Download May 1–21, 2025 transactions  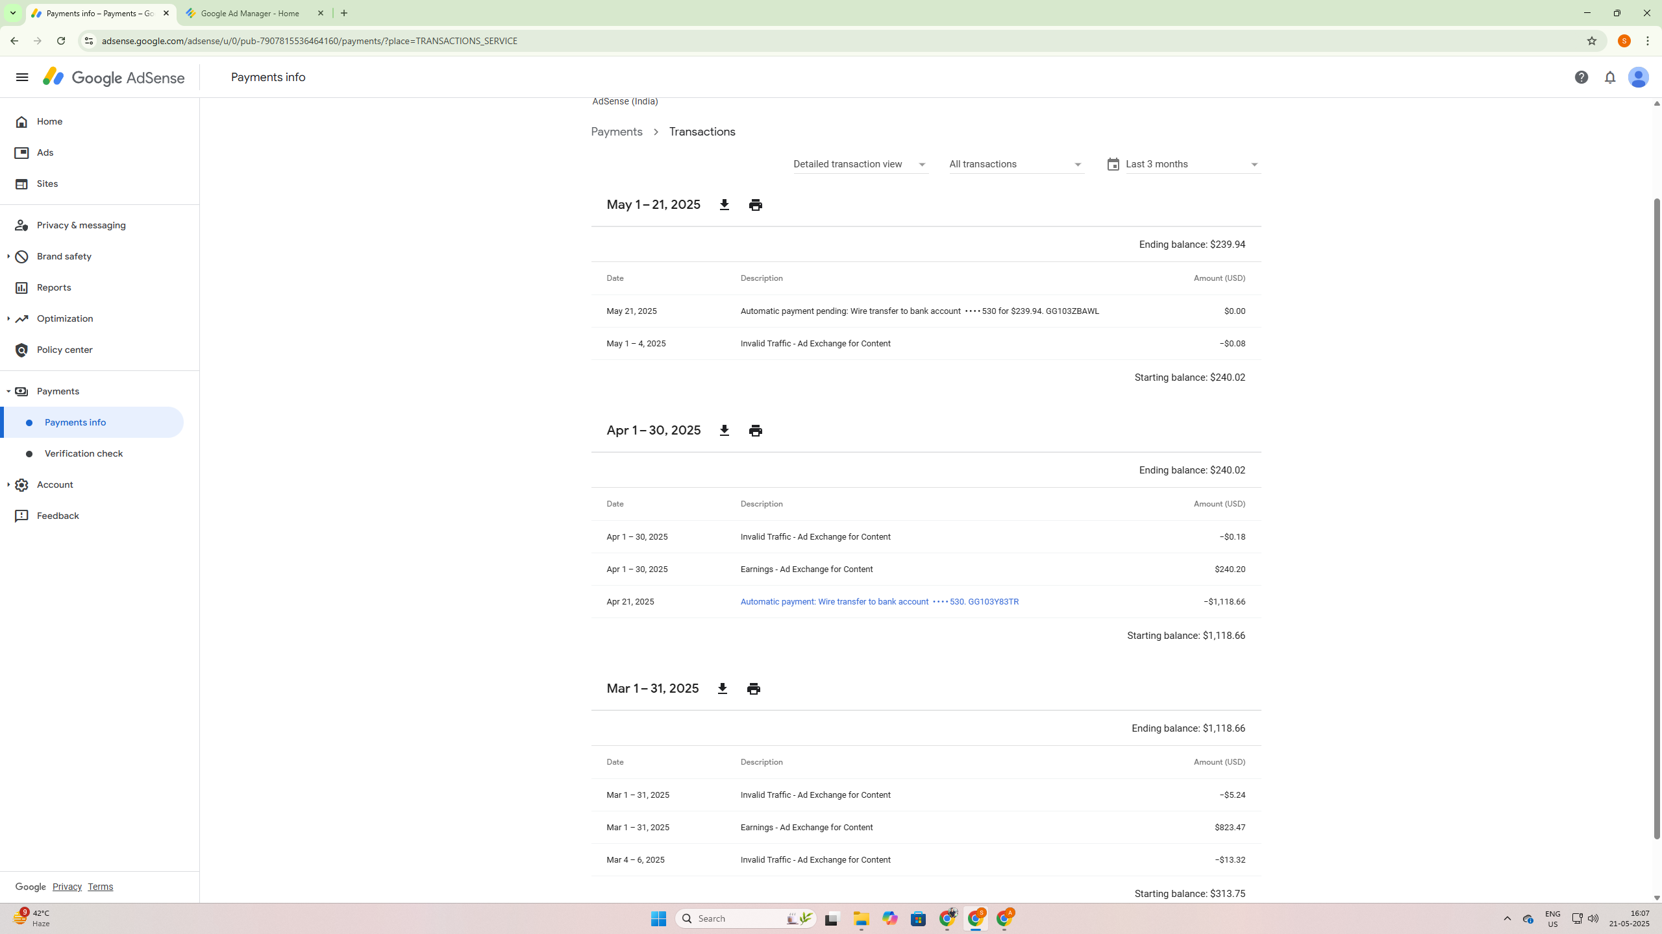[724, 205]
